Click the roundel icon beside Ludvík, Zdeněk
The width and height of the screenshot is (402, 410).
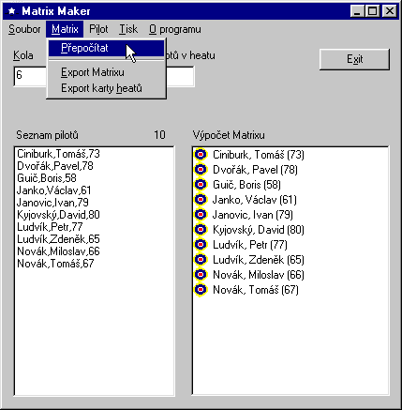pyautogui.click(x=201, y=260)
